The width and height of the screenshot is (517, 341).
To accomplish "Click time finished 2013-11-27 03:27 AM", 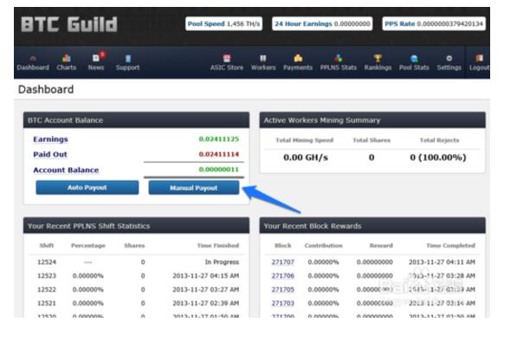I will [206, 290].
